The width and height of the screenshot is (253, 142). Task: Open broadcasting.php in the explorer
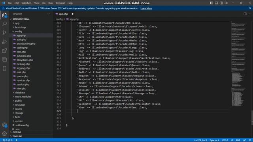[26, 44]
